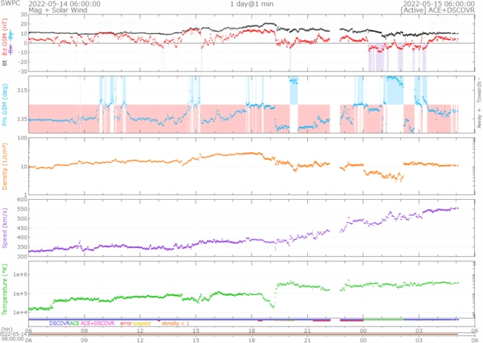Click the "Mag + Solar Wind" title

click(58, 10)
